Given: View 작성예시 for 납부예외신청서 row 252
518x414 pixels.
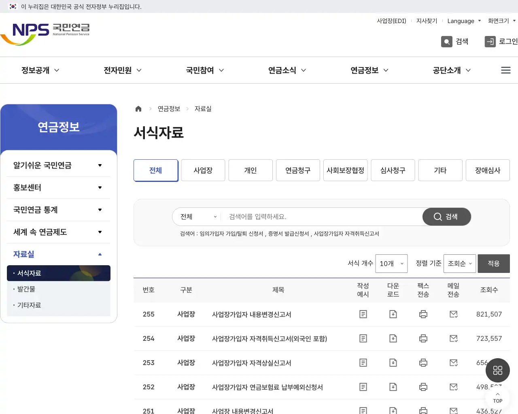Looking at the screenshot, I should (363, 387).
